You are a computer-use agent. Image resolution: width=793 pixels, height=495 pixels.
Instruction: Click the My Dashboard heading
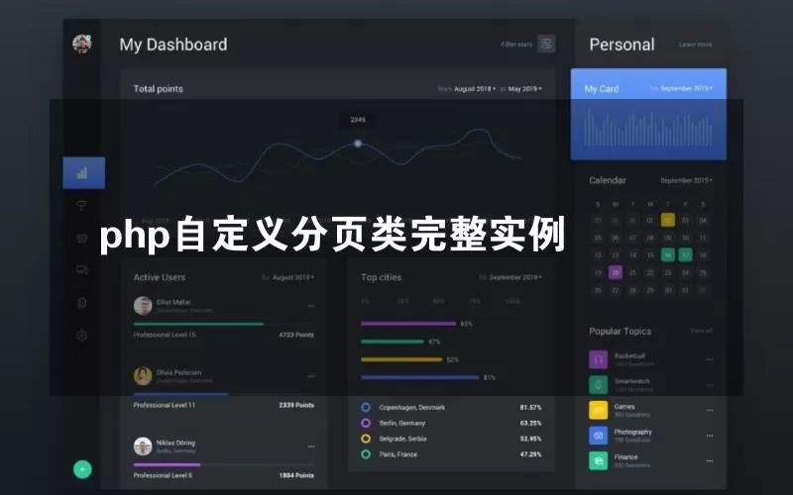point(173,45)
